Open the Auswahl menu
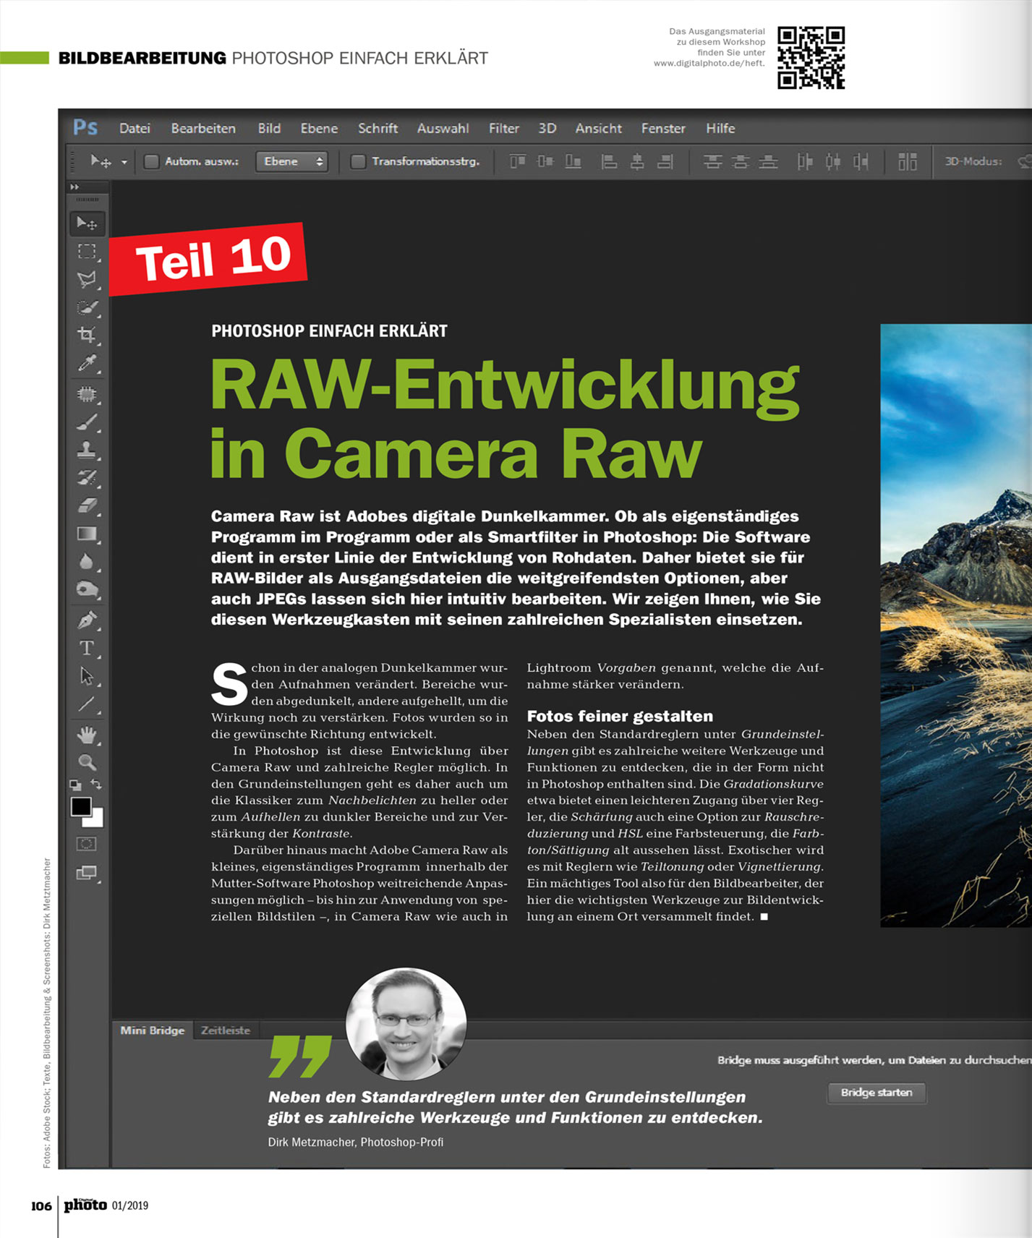The width and height of the screenshot is (1032, 1238). point(443,128)
